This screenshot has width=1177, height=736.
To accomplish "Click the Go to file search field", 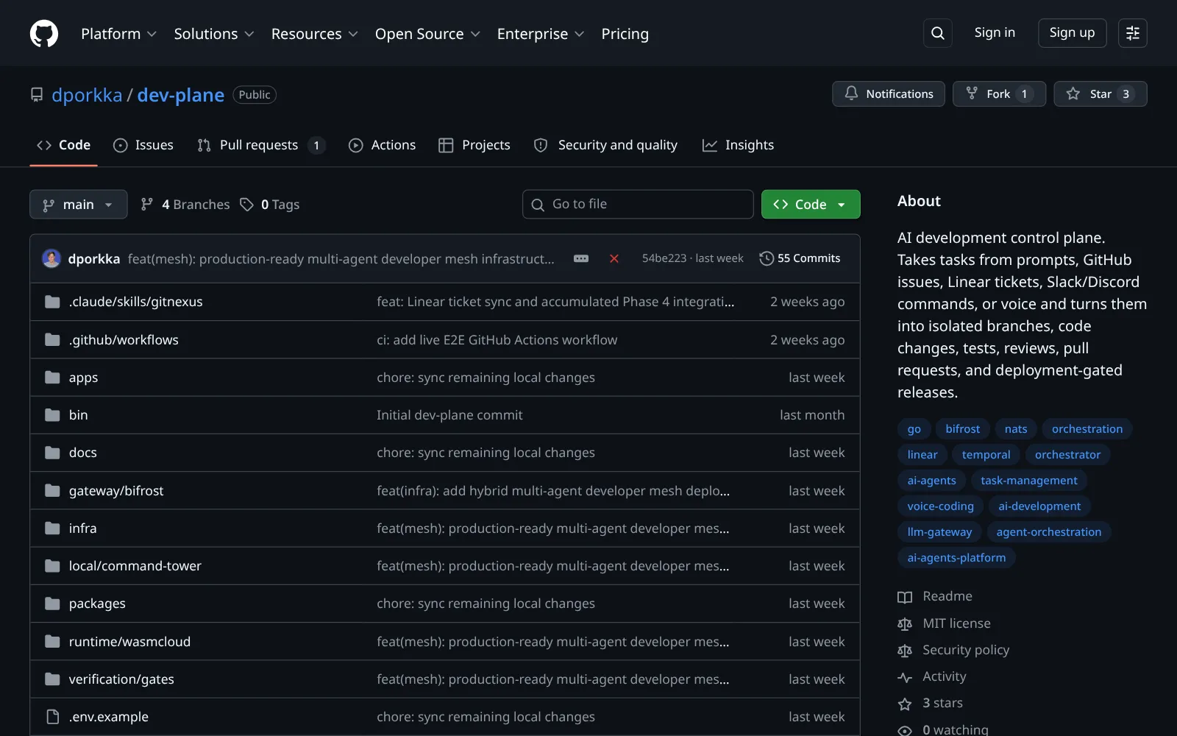I will tap(638, 205).
